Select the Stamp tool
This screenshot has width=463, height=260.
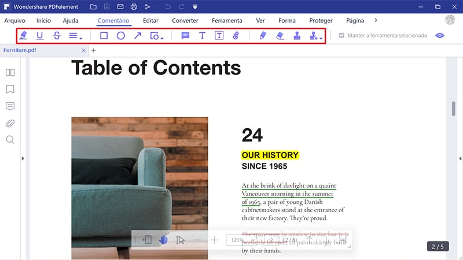(297, 36)
